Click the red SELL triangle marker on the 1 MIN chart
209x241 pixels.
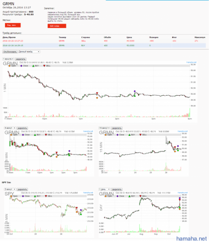pos(97,93)
